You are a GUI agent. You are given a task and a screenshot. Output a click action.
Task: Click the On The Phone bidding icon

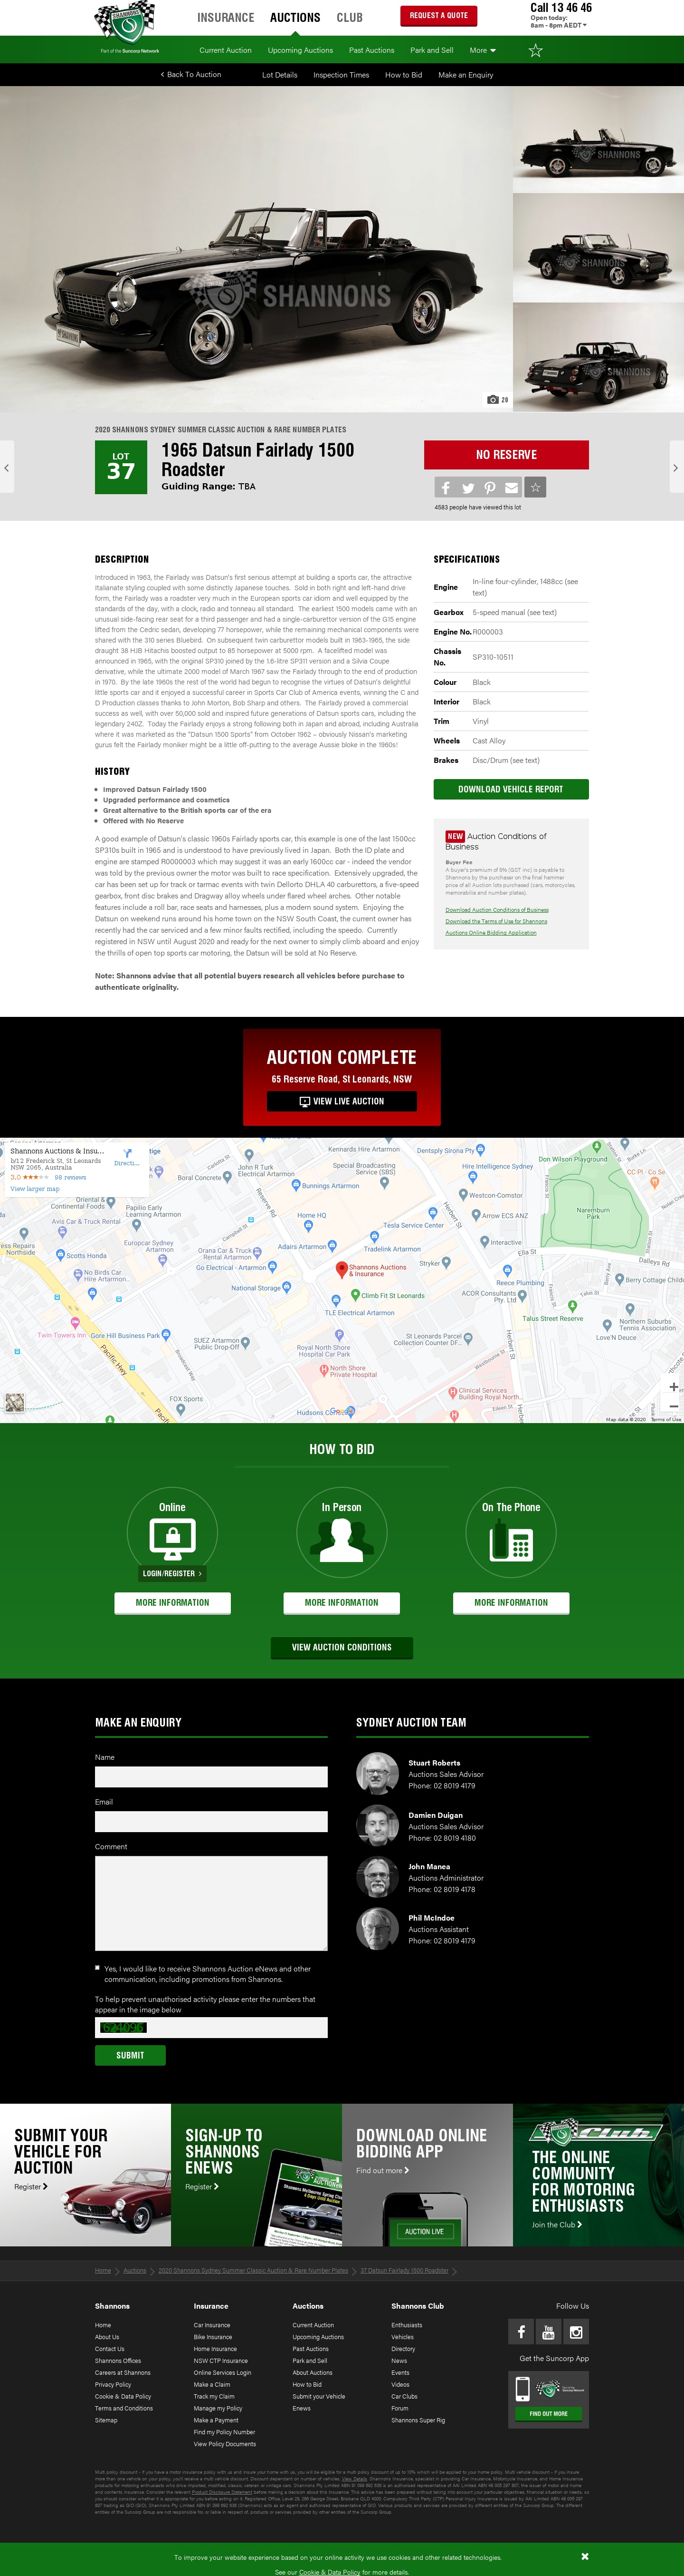[x=511, y=1540]
